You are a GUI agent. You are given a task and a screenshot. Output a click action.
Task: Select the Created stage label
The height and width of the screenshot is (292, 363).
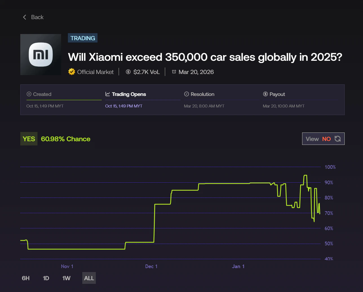click(42, 94)
